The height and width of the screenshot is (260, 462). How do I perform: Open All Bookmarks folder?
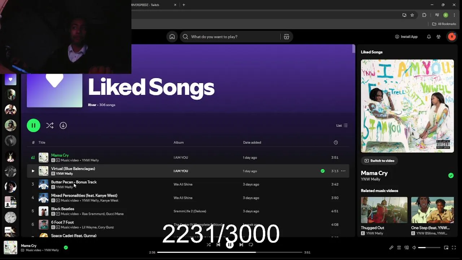(444, 24)
